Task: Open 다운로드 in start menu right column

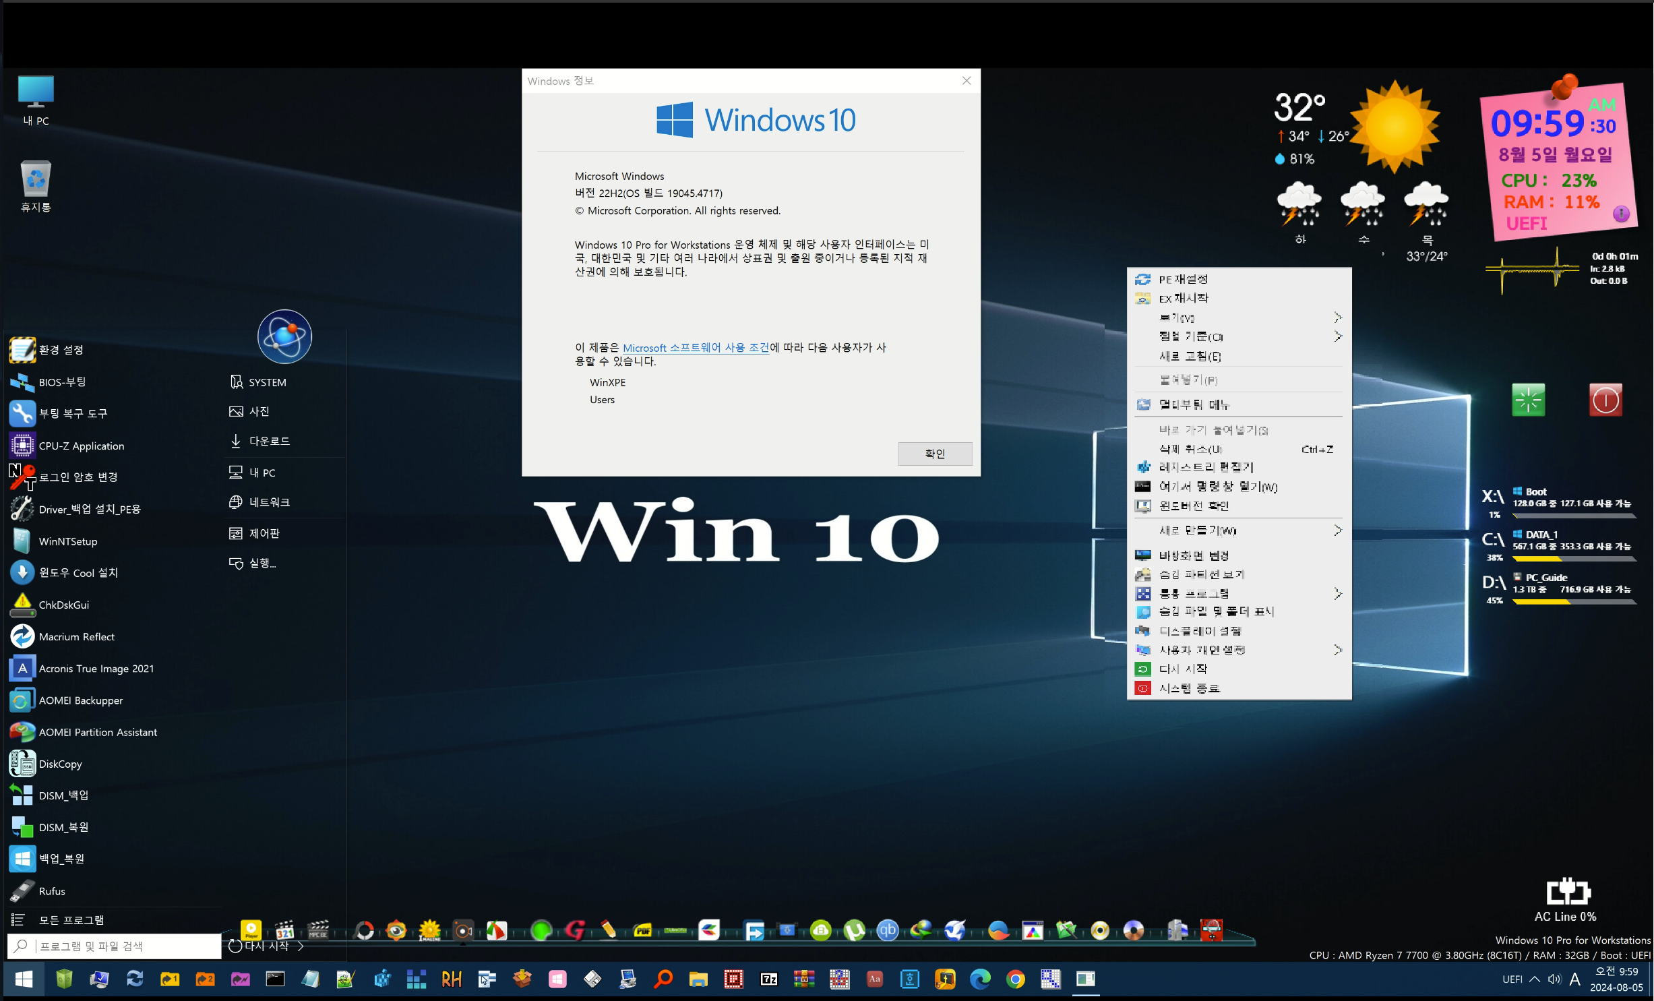Action: (x=259, y=441)
